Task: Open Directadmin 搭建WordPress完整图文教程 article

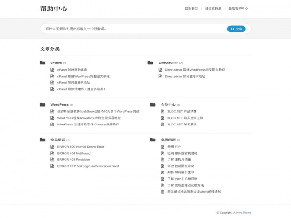Action: [195, 70]
